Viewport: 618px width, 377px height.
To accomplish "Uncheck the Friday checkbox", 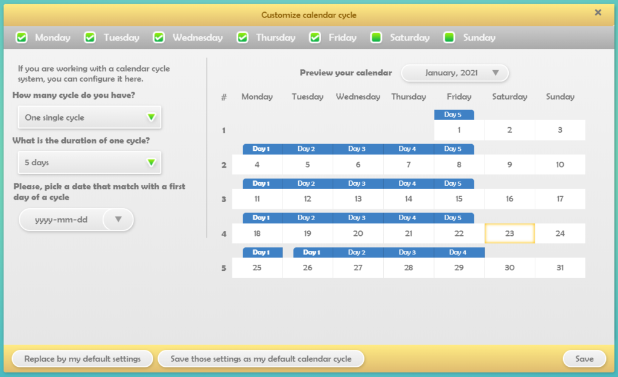I will point(315,38).
